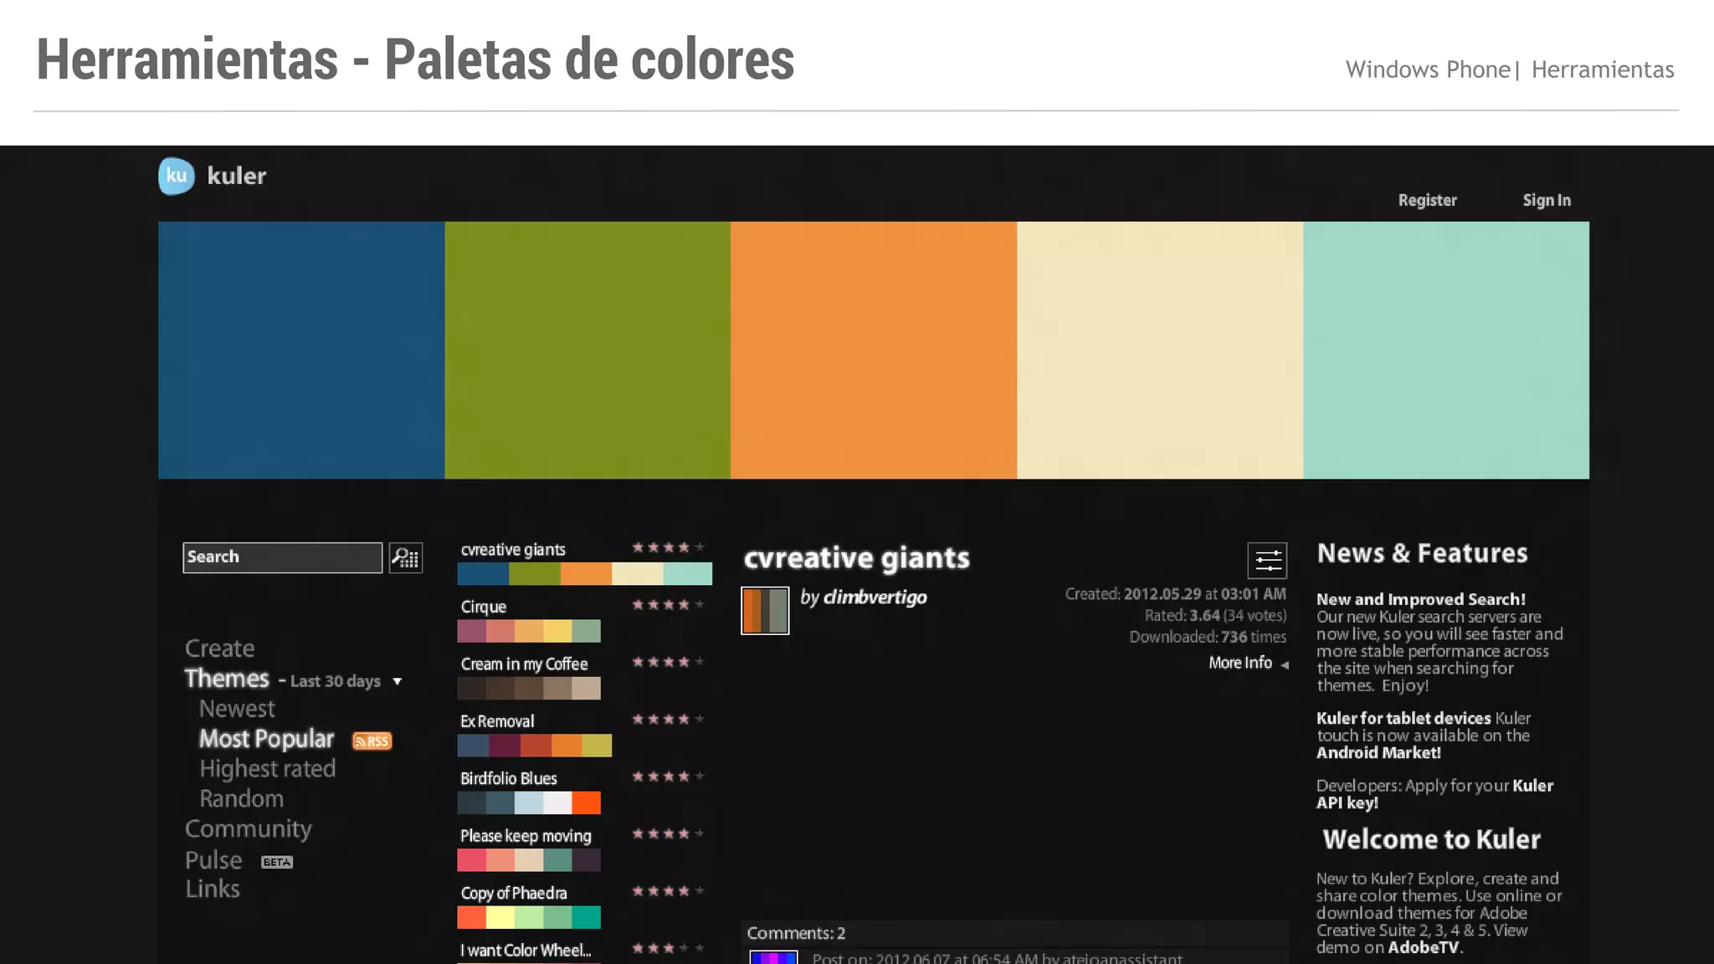Click I want Color Wheel star rating
1714x964 pixels.
pyautogui.click(x=668, y=948)
